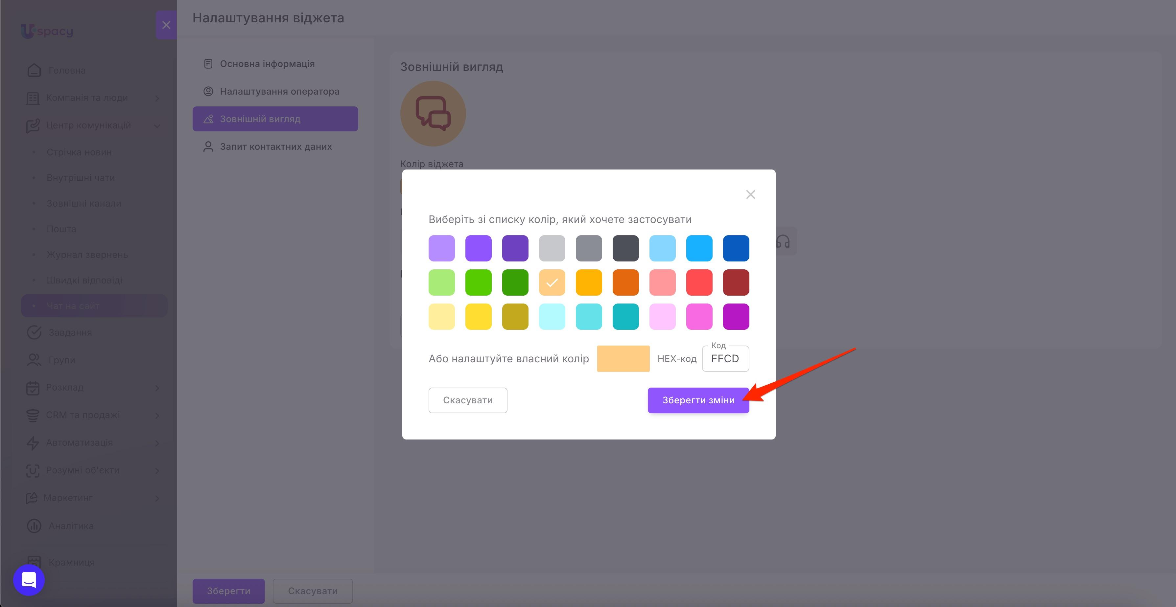
Task: Click the Завдання checkmark icon
Action: tap(34, 333)
